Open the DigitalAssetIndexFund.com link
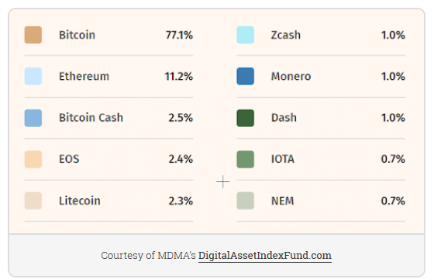 coord(265,255)
